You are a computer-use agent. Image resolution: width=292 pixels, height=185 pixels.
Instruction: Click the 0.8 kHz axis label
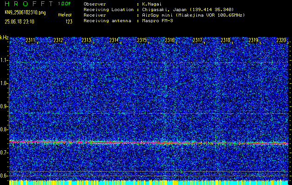(4, 129)
